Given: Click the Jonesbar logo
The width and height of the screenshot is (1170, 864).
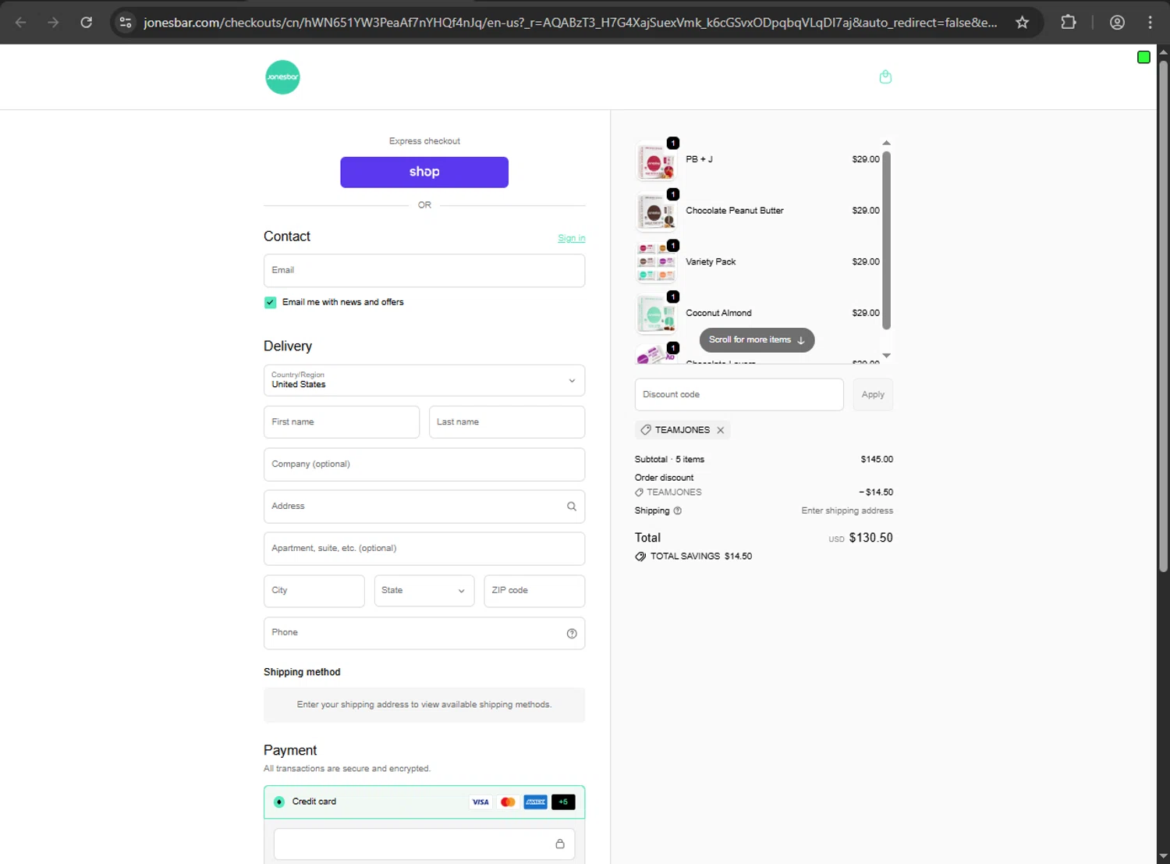Looking at the screenshot, I should 282,77.
